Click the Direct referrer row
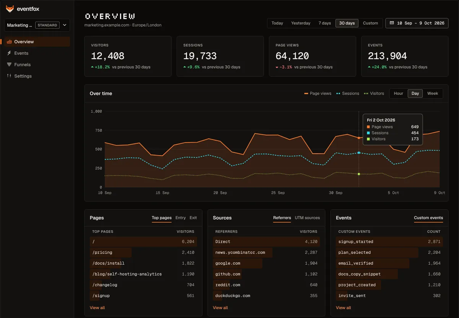 point(267,242)
